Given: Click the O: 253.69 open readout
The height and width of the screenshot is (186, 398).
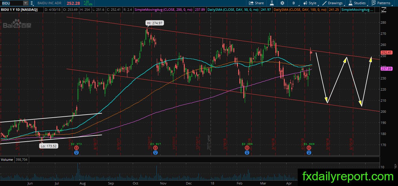Looking at the screenshot, I should pos(70,10).
